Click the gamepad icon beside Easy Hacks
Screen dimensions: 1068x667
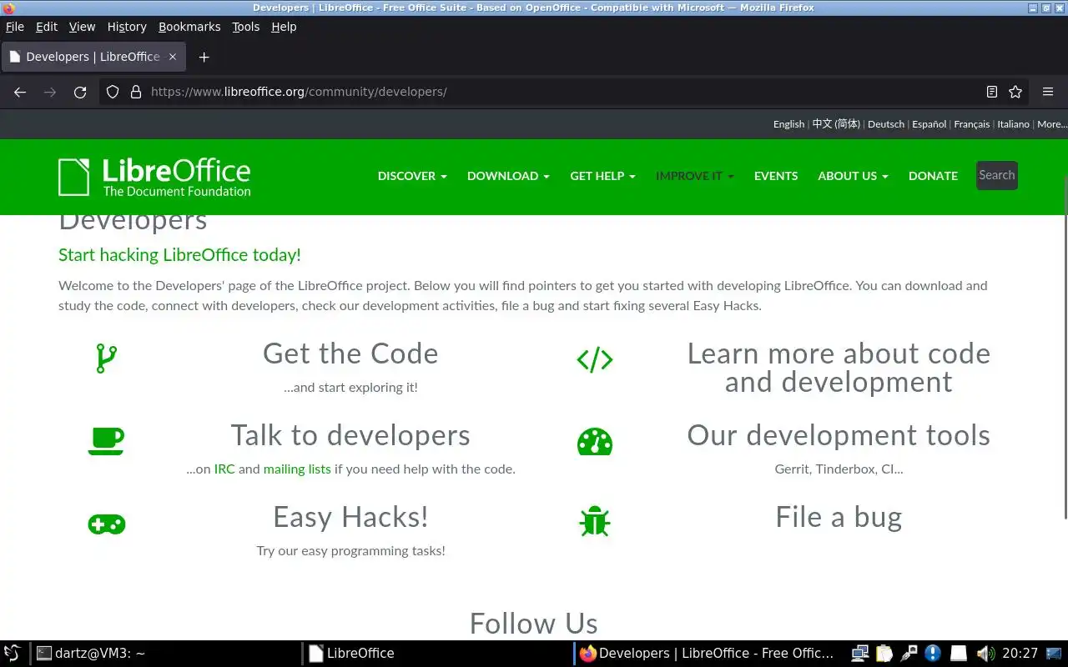pyautogui.click(x=107, y=524)
